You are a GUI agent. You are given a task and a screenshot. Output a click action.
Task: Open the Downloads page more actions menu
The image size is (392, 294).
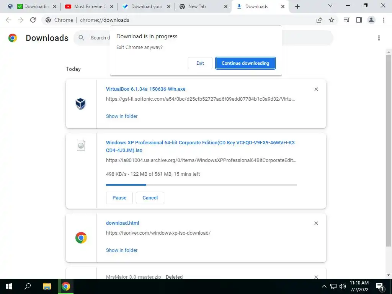(x=379, y=38)
